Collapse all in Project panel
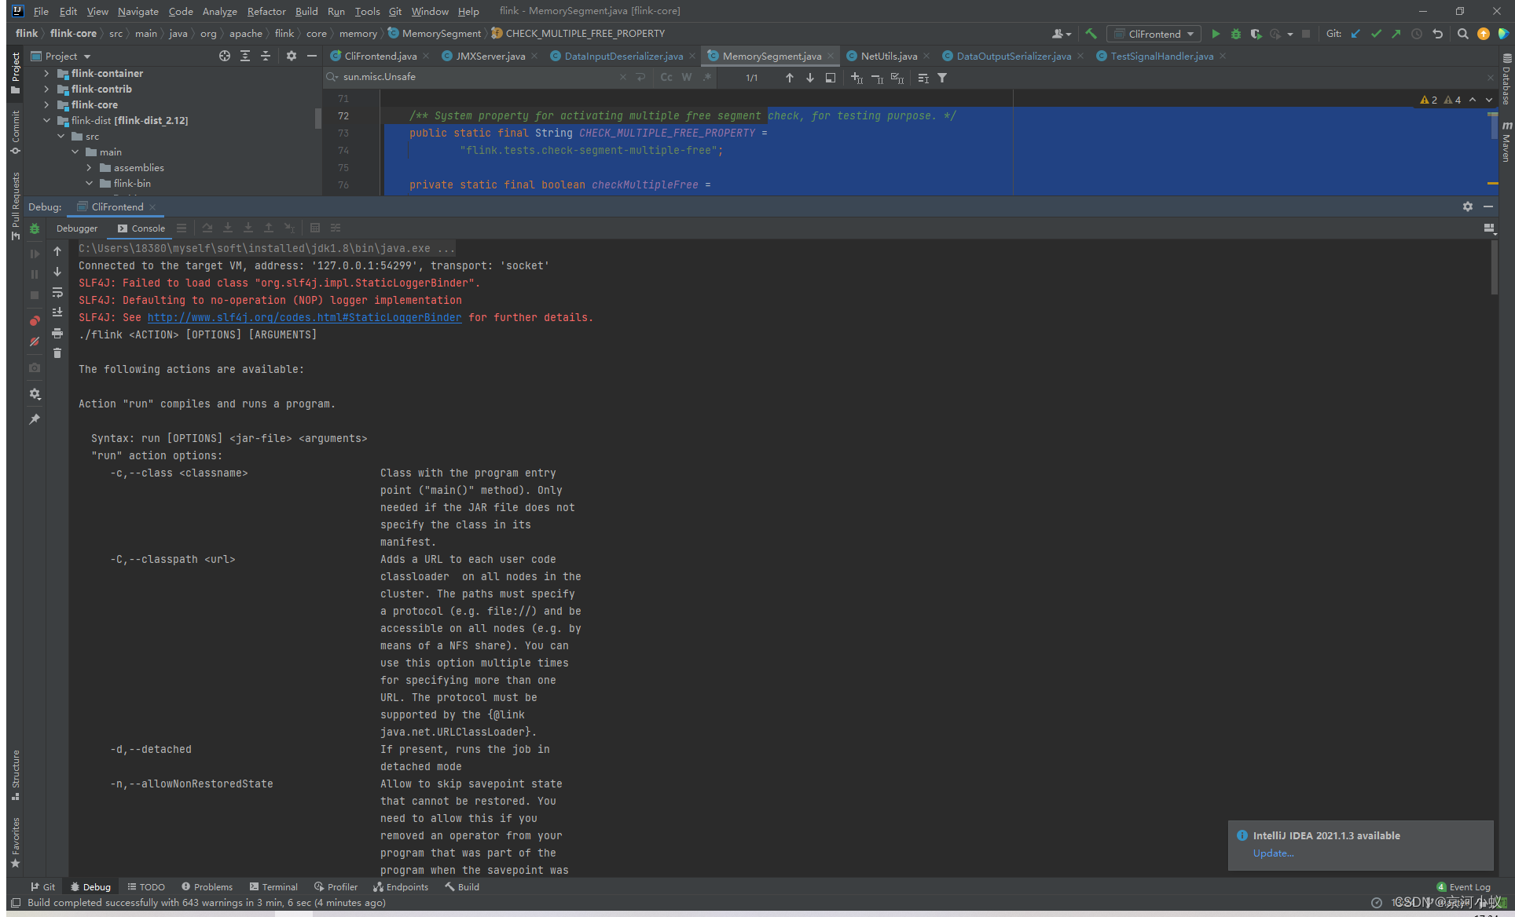The width and height of the screenshot is (1515, 917). point(266,56)
